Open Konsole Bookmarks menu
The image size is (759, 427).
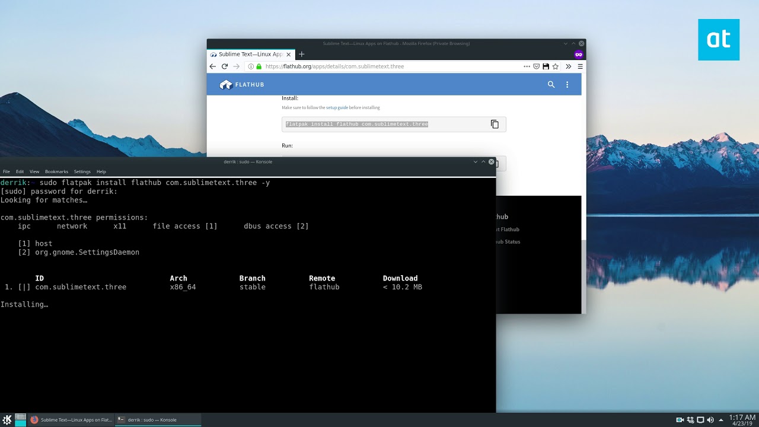point(57,171)
